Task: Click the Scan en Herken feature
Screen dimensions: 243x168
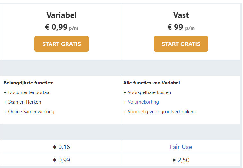Action: pyautogui.click(x=25, y=102)
